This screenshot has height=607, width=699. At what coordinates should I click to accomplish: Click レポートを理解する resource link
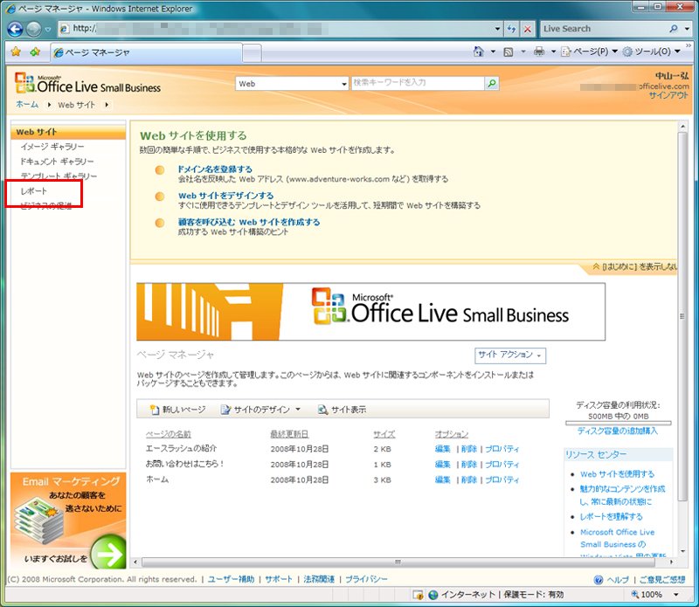[x=611, y=517]
